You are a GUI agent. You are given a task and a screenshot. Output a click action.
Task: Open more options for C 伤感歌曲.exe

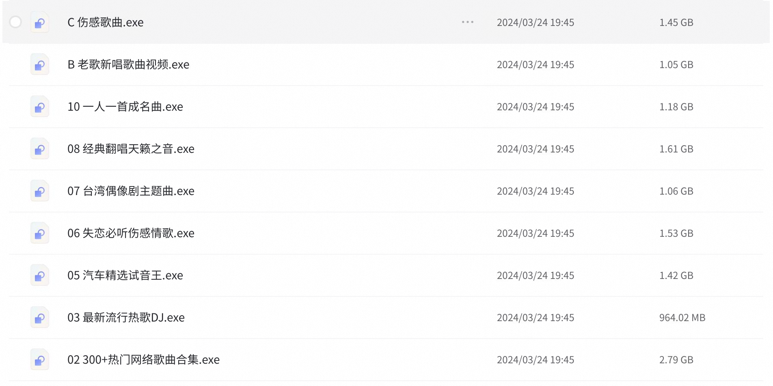[468, 22]
